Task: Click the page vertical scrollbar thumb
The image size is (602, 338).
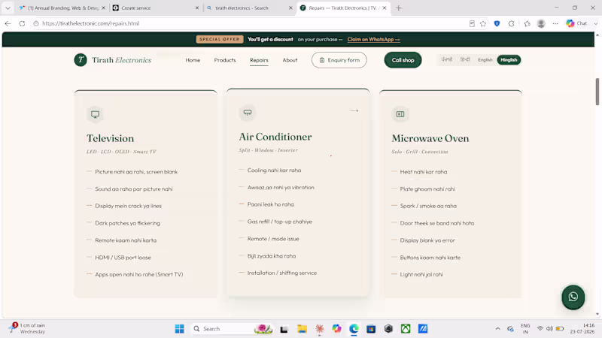Action: [597, 91]
